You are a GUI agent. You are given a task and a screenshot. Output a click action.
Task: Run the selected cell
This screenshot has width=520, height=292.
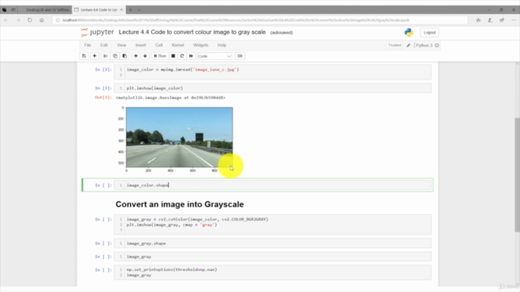(x=160, y=56)
